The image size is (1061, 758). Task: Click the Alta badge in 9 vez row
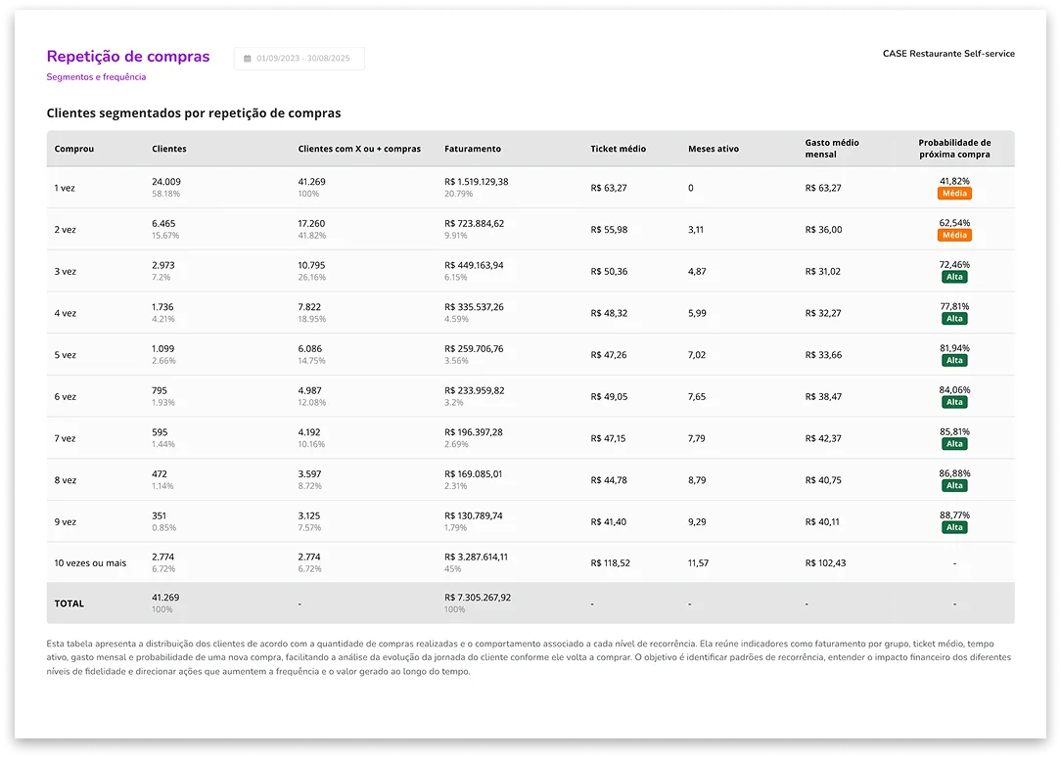(954, 527)
